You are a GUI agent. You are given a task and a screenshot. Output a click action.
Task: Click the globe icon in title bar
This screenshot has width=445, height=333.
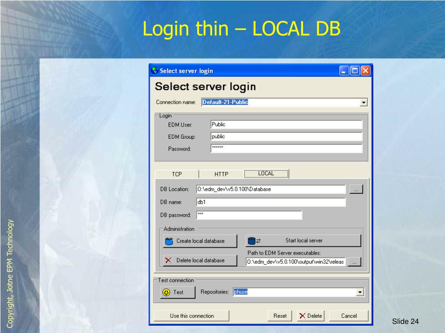(154, 71)
